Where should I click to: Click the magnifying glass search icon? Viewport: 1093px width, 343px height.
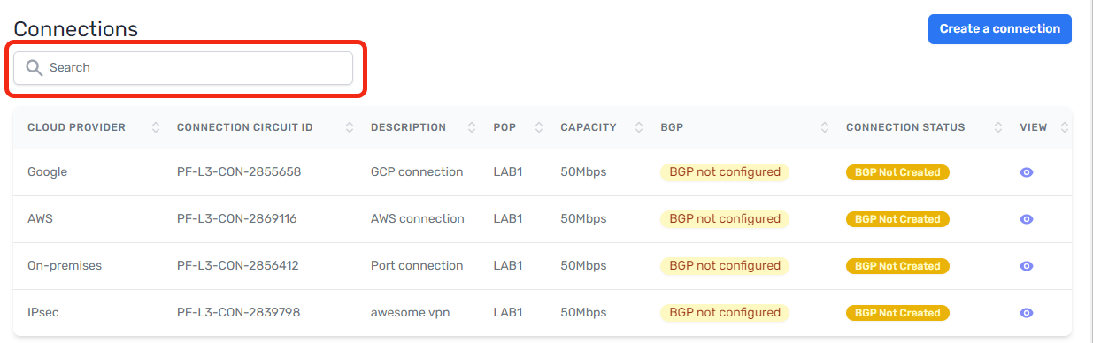(x=35, y=68)
